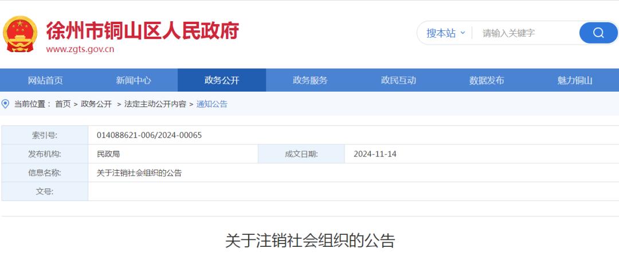
Task: Click the www.zgts.gov.cn URL text
Action: point(80,49)
